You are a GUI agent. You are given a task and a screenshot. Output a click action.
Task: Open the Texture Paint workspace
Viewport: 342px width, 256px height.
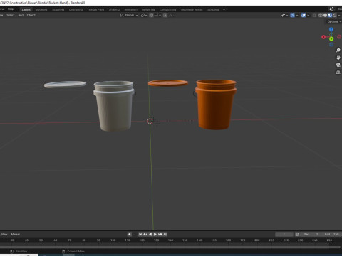[95, 9]
